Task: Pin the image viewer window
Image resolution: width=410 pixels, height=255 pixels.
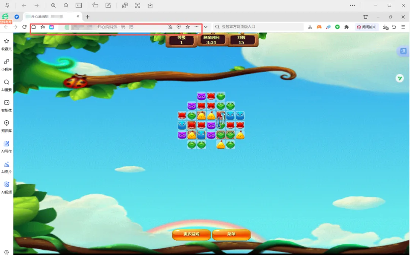Action: click(7, 5)
